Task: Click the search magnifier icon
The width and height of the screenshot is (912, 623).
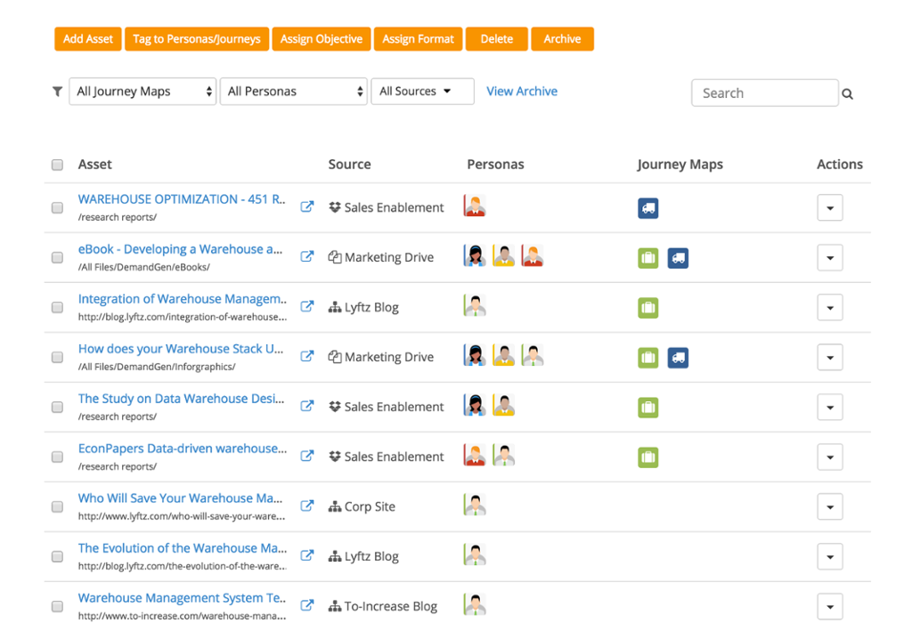Action: [x=847, y=93]
